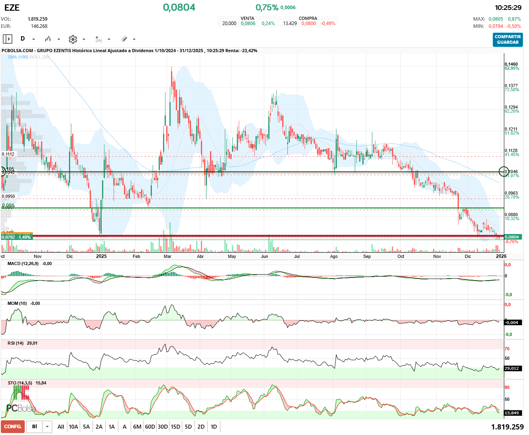Expand the dropdown arrow beside the settings gear

84,39
